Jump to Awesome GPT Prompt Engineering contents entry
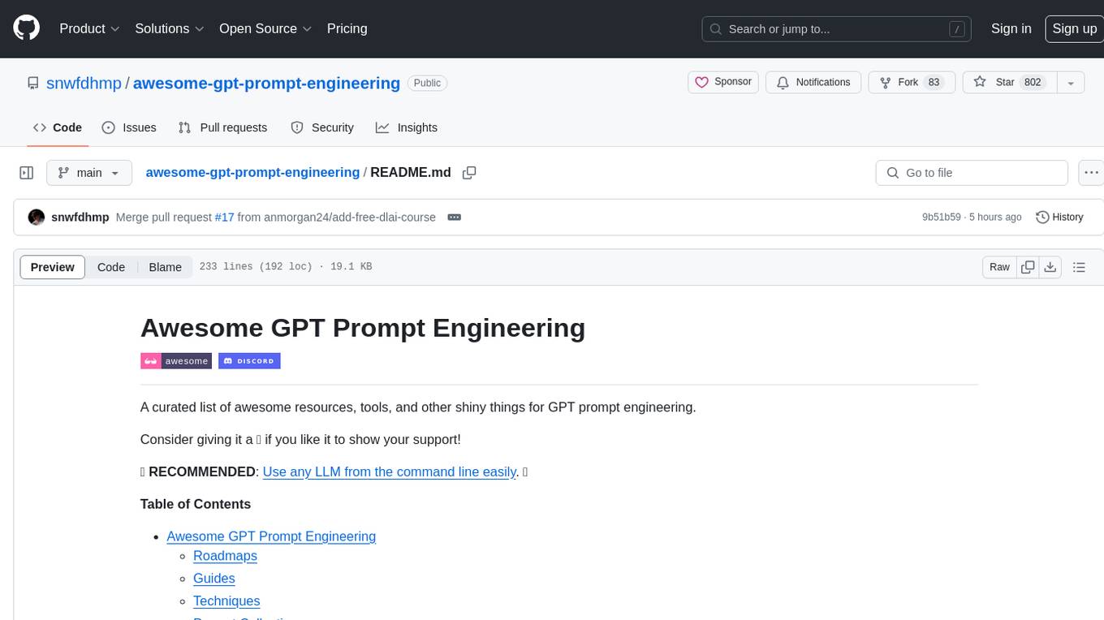Viewport: 1104px width, 620px height. click(271, 536)
